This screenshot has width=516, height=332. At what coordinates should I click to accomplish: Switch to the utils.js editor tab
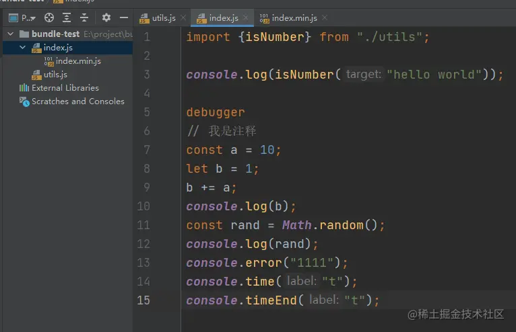(x=164, y=18)
